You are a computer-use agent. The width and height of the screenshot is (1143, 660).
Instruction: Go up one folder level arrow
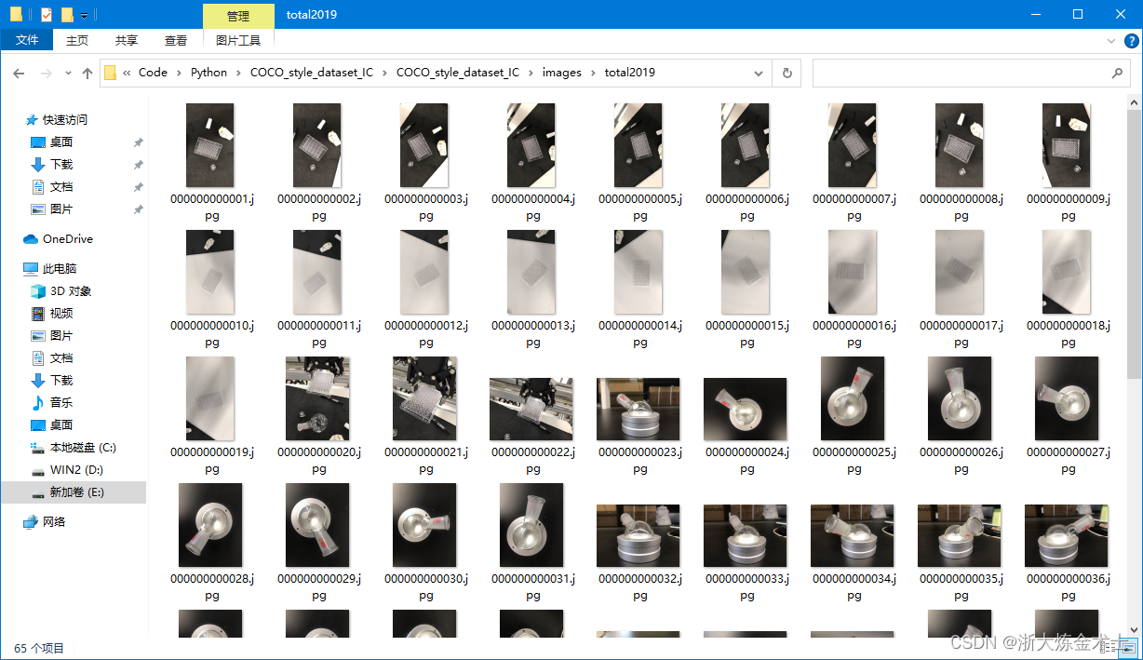(x=87, y=73)
